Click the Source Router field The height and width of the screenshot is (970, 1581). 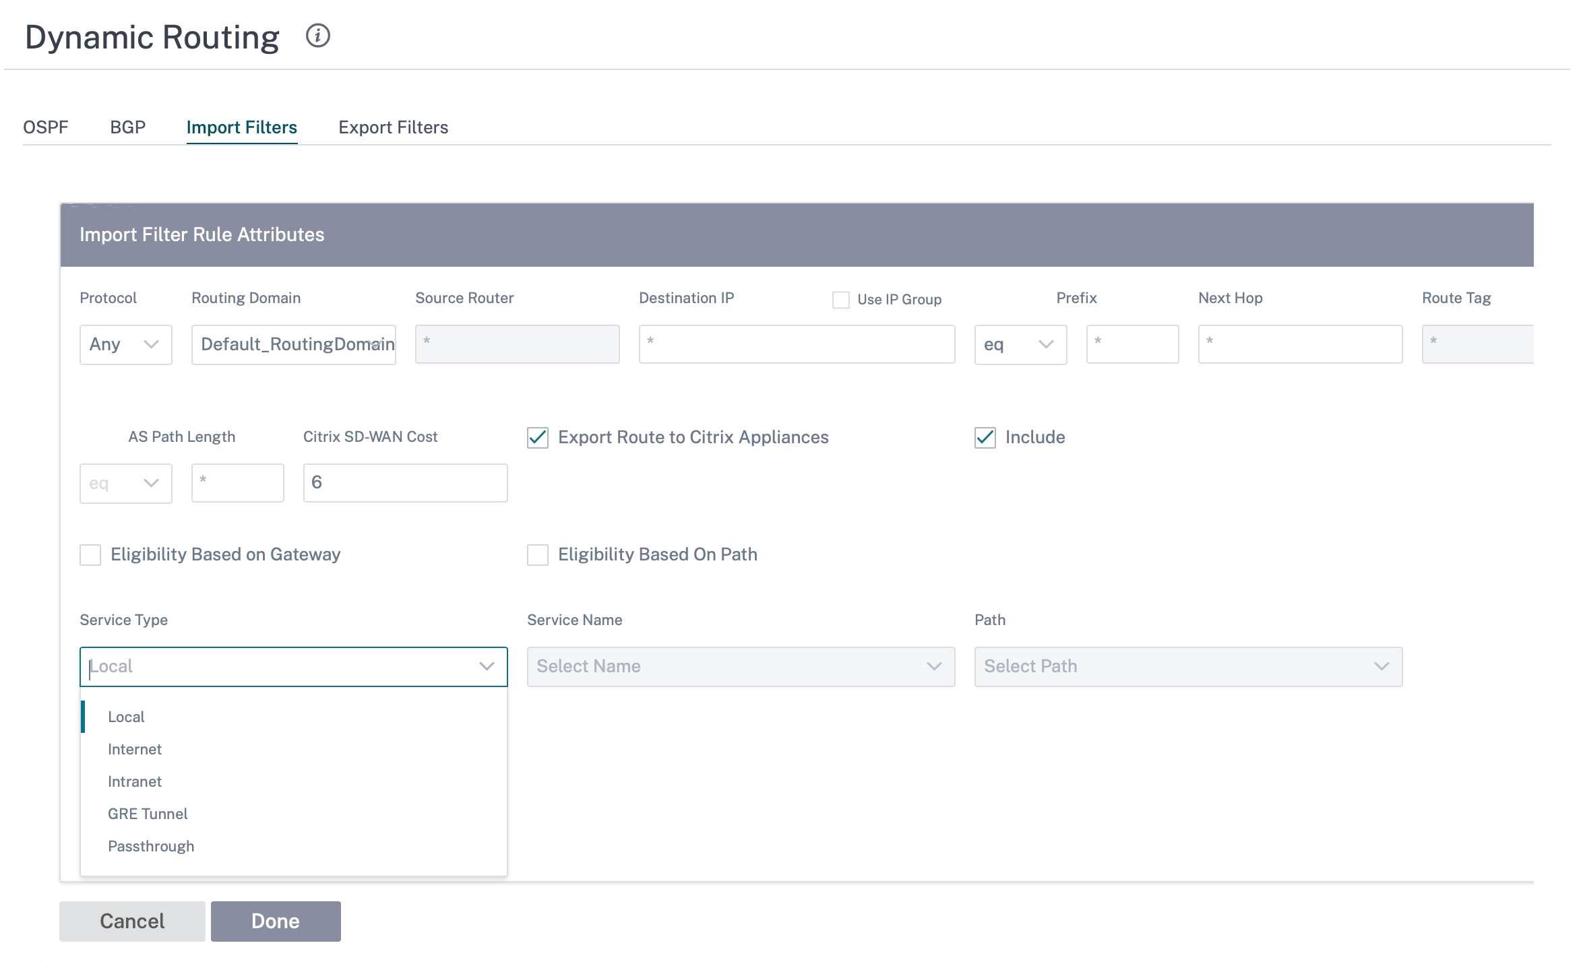tap(518, 344)
